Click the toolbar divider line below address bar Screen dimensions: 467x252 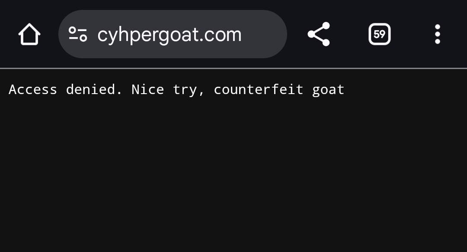[x=233, y=68]
